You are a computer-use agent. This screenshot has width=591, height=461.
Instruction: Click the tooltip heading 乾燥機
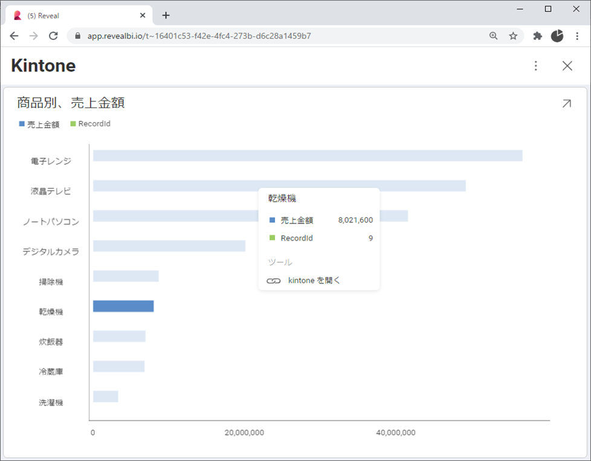(x=282, y=198)
